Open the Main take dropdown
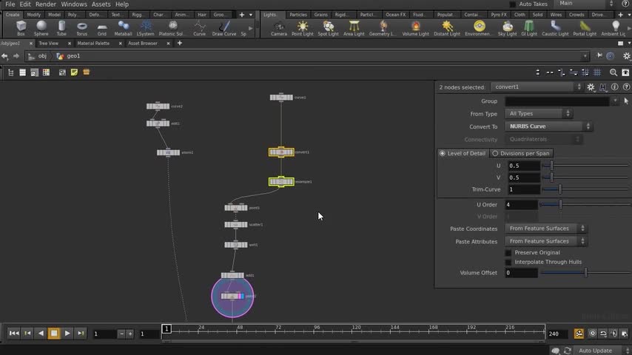The height and width of the screenshot is (355, 632). click(586, 4)
